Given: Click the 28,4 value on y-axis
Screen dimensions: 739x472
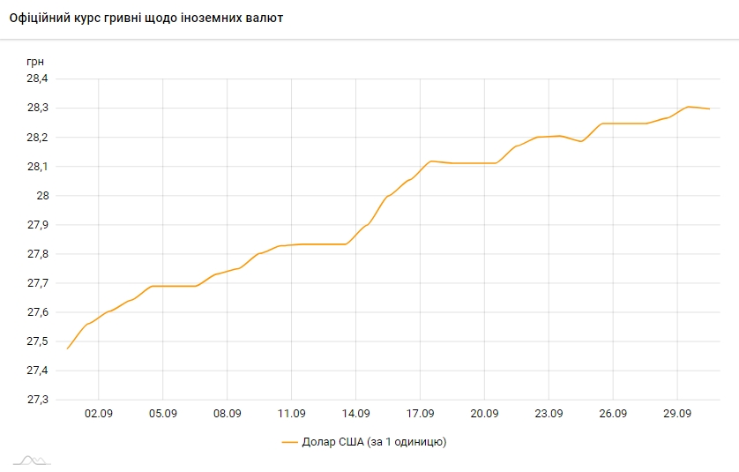Looking at the screenshot, I should pos(37,79).
